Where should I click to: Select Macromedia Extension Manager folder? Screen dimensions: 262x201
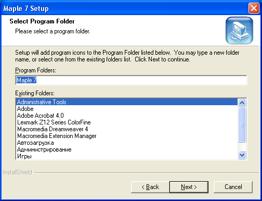click(127, 136)
